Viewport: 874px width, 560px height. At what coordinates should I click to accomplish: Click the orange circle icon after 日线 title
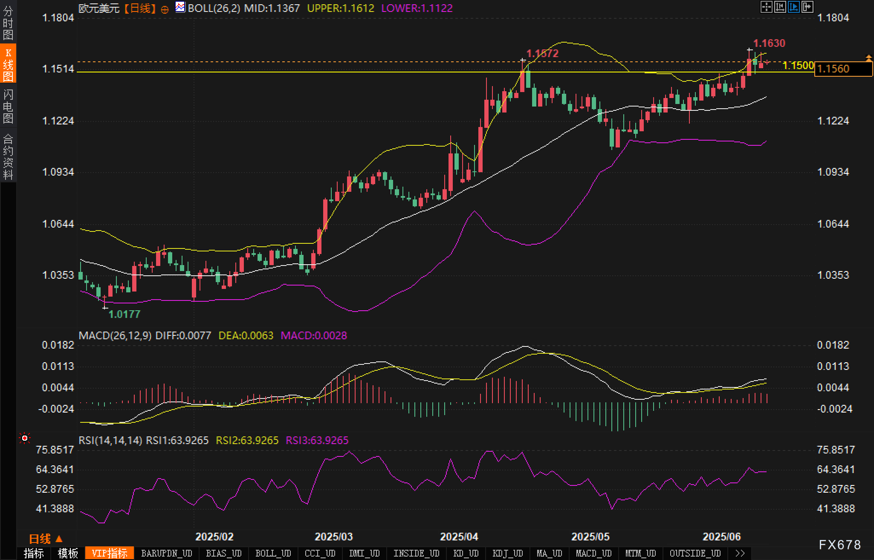point(165,9)
